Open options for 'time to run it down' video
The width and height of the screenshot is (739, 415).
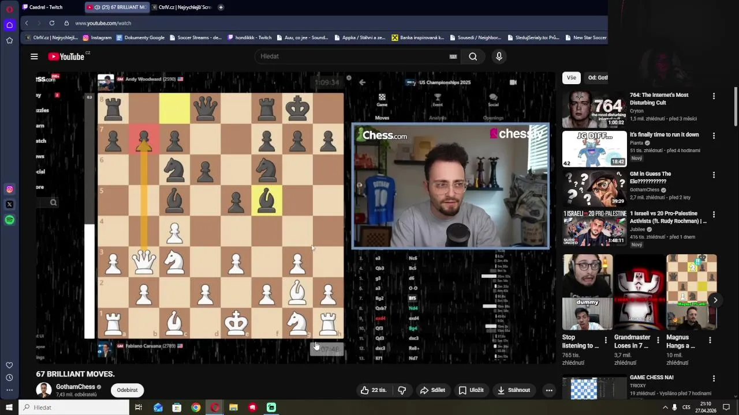(x=714, y=136)
